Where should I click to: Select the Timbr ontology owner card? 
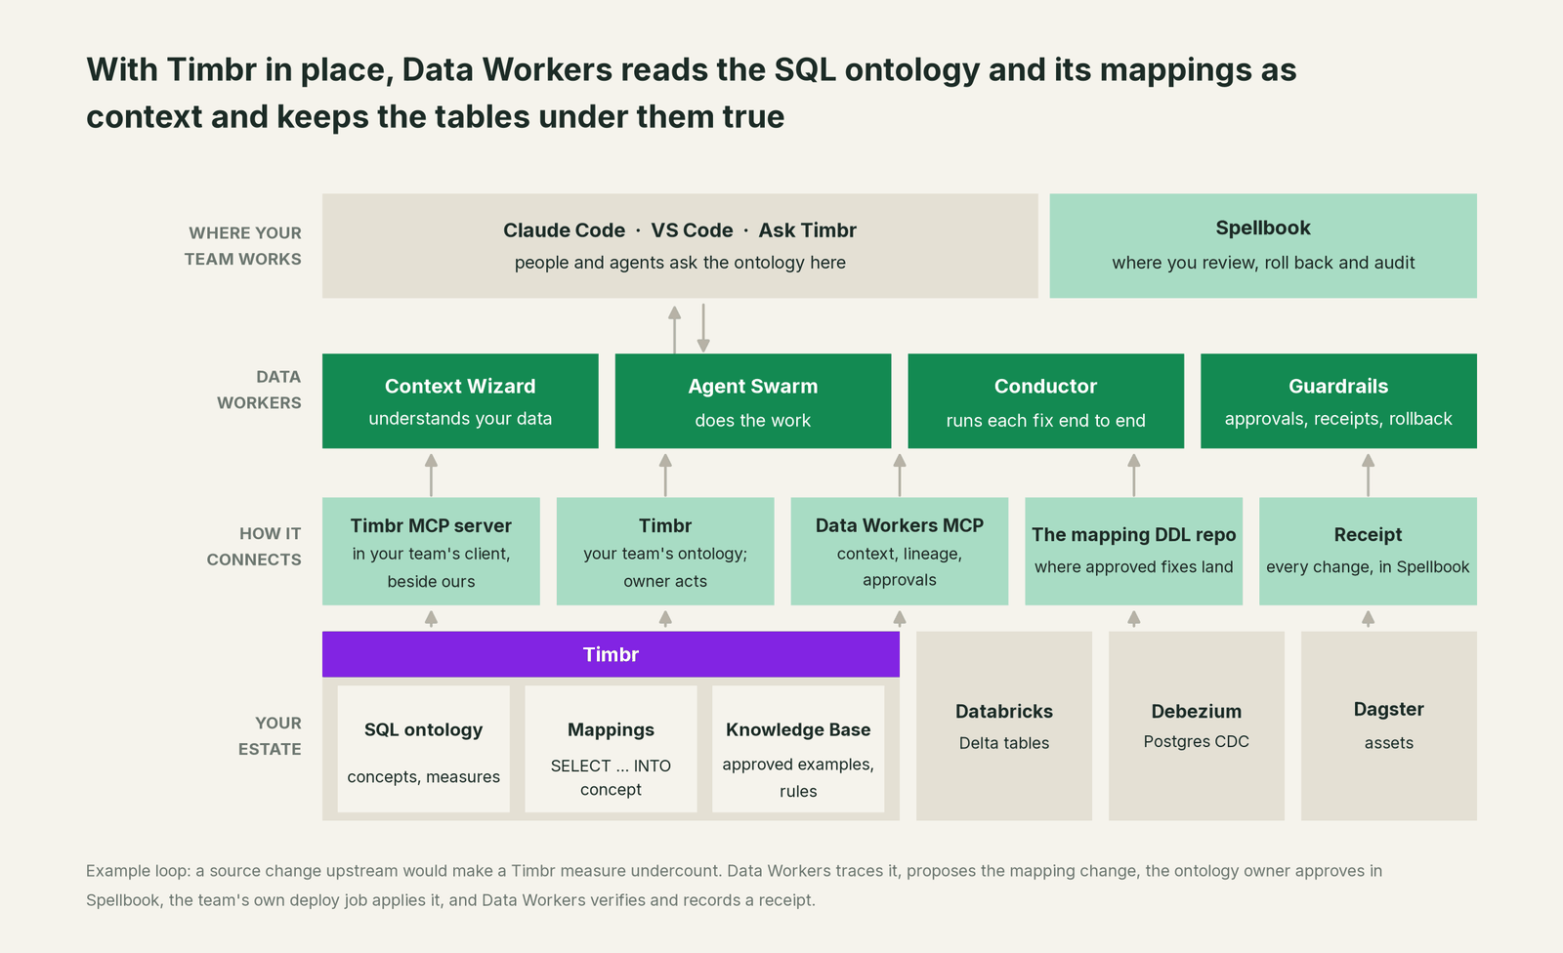(x=665, y=552)
